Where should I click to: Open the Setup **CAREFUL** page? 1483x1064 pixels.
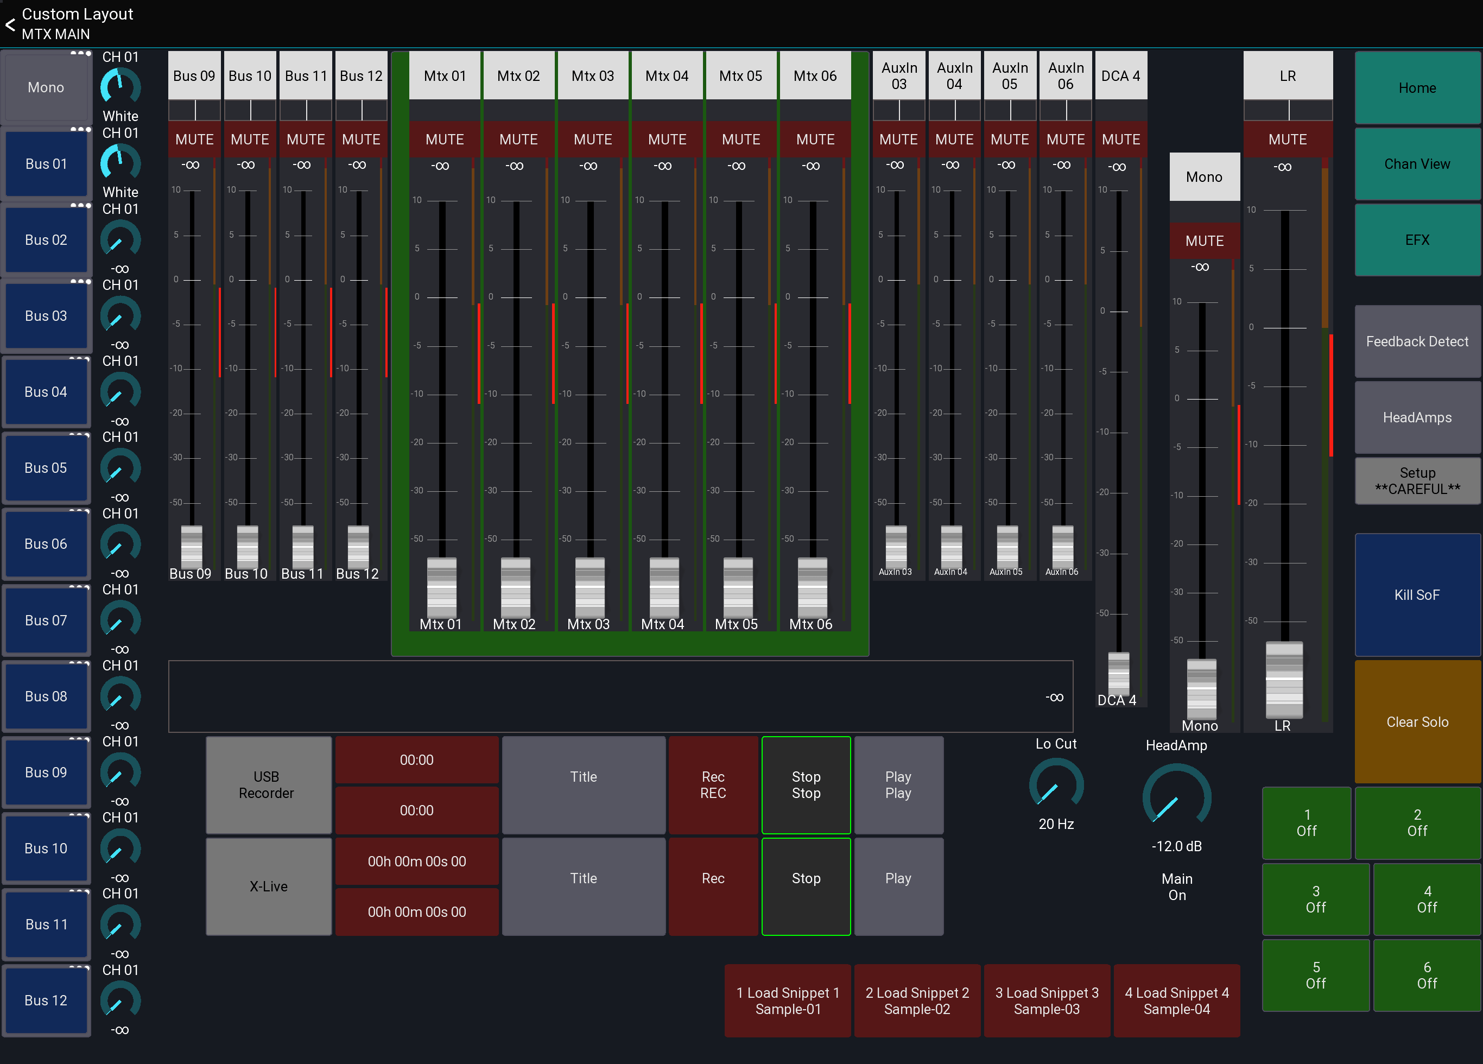click(x=1417, y=480)
